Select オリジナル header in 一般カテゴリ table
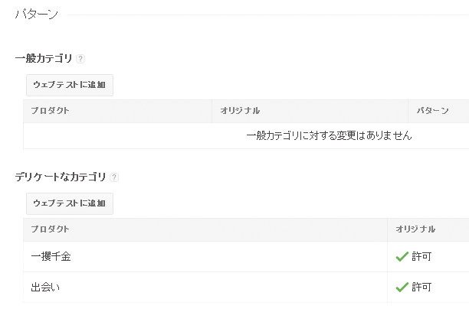 240,111
